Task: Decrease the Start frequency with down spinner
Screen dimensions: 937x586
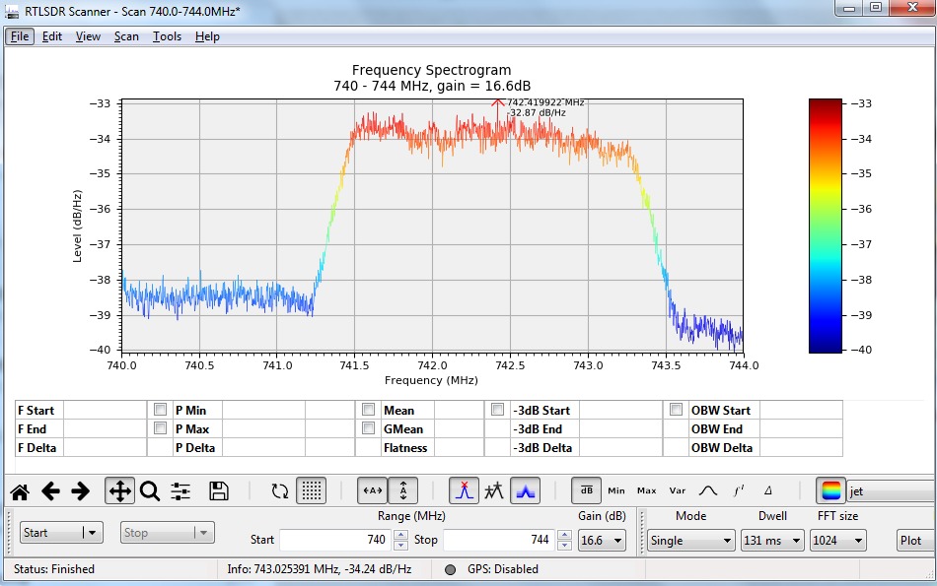Action: click(401, 545)
